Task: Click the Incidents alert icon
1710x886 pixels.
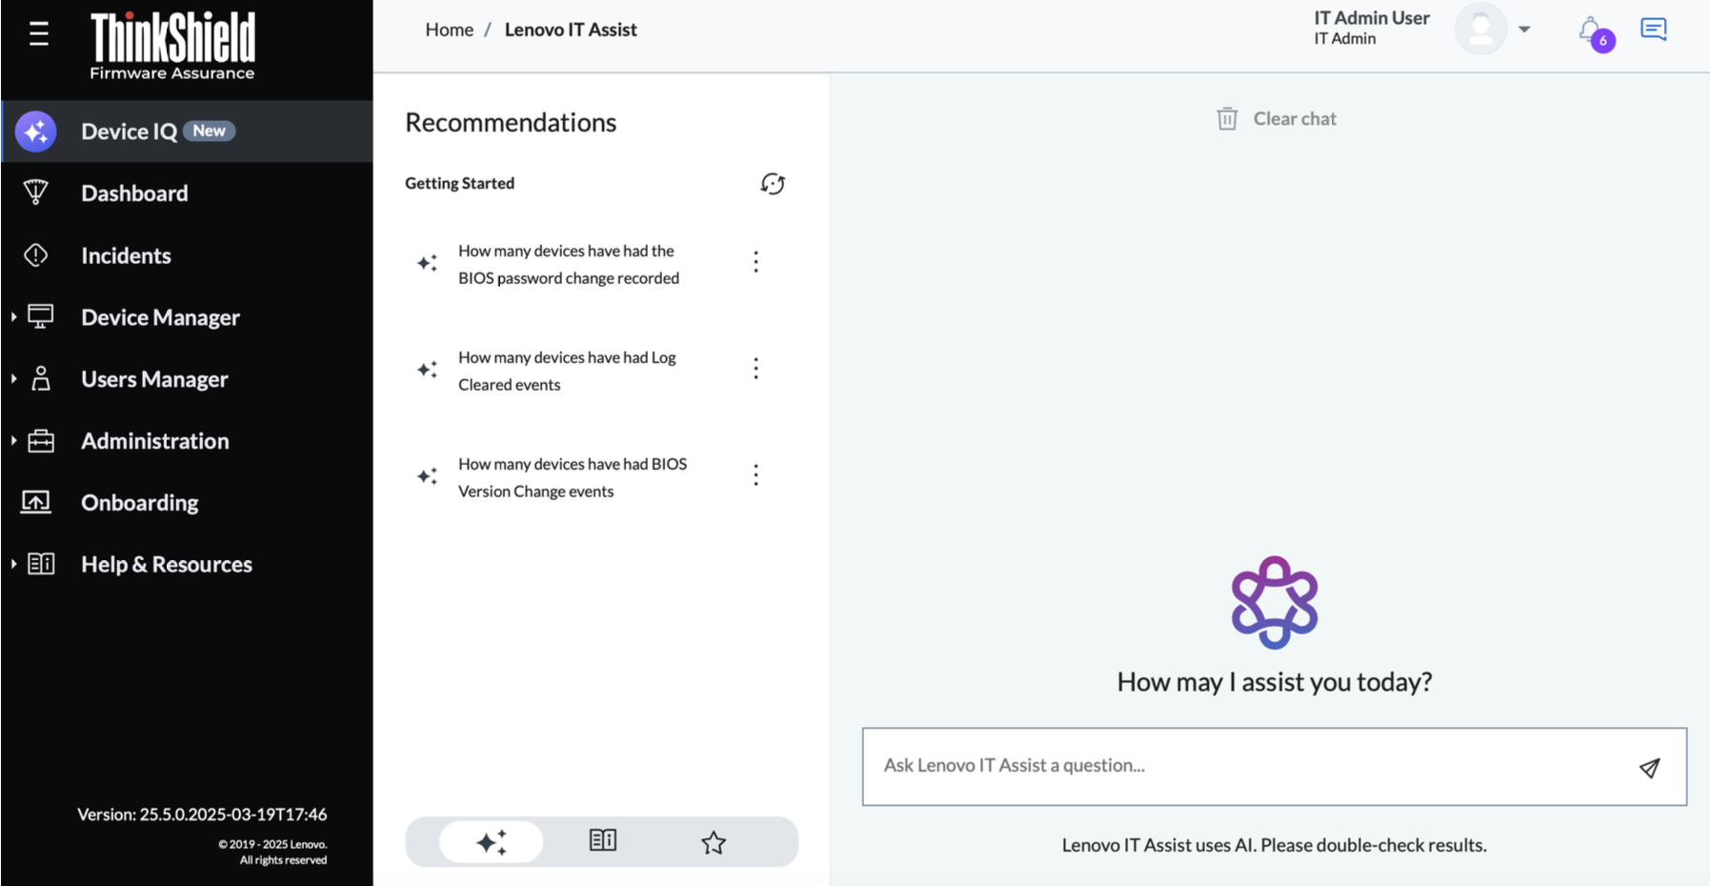Action: coord(36,255)
